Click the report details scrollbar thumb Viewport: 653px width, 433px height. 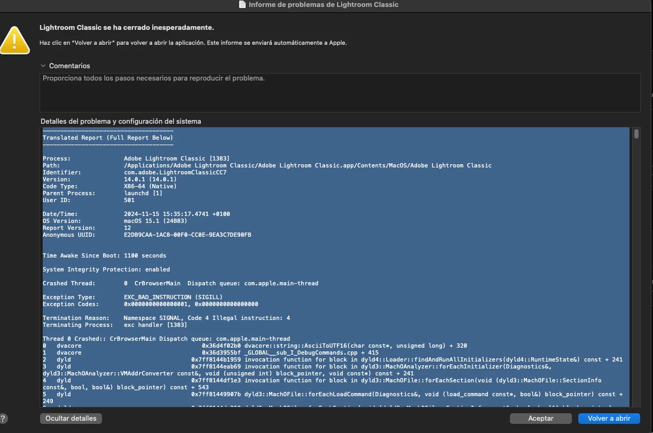pos(636,134)
